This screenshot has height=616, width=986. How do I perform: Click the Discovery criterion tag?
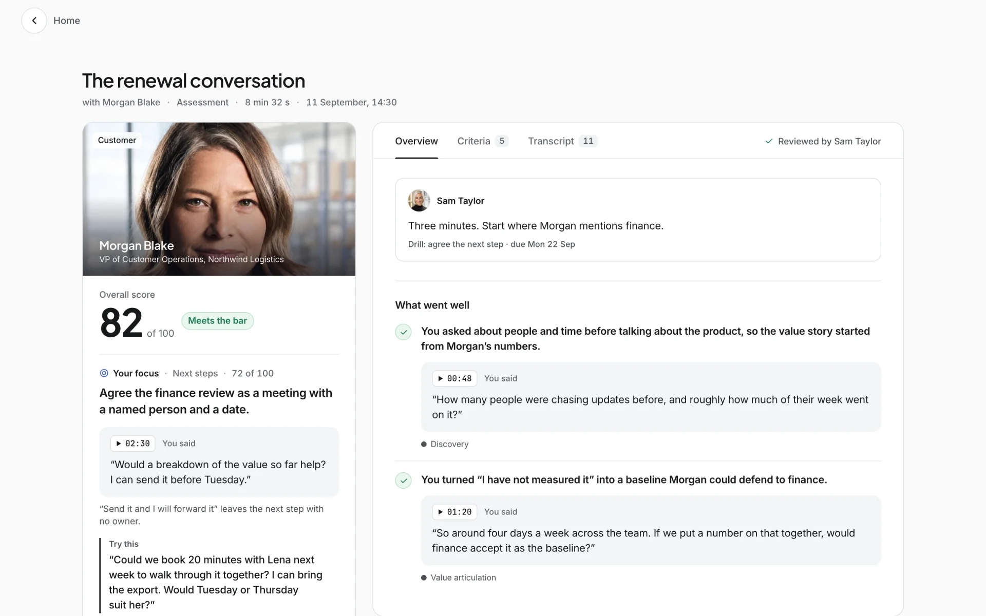click(x=445, y=444)
